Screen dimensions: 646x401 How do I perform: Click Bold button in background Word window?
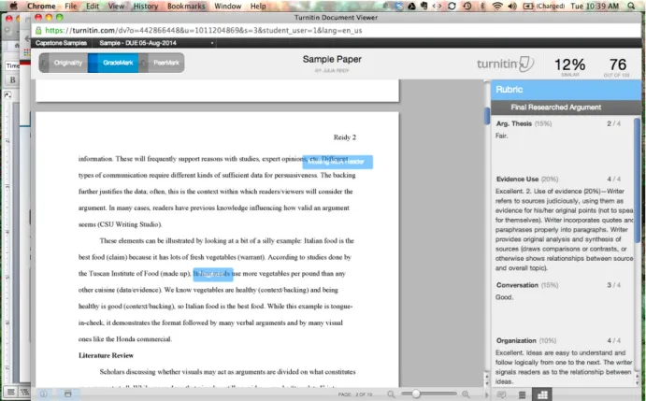[12, 80]
